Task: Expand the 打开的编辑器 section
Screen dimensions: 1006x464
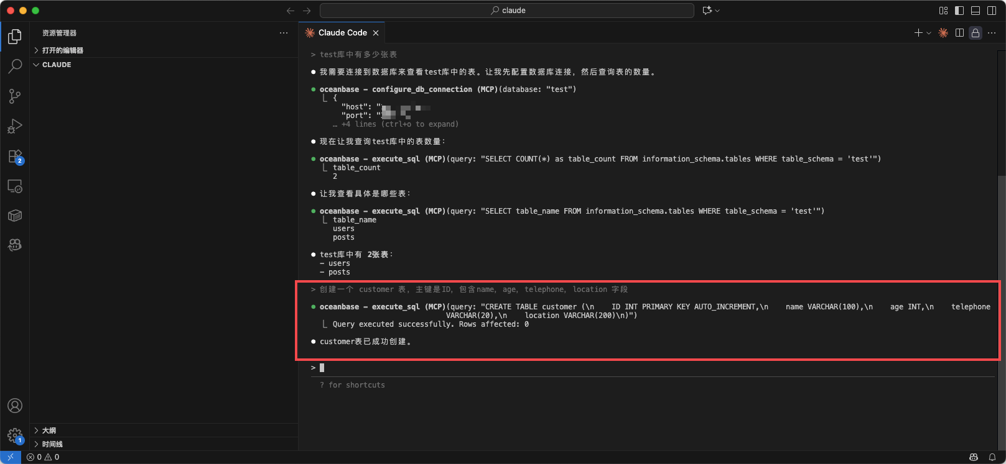Action: (x=62, y=50)
